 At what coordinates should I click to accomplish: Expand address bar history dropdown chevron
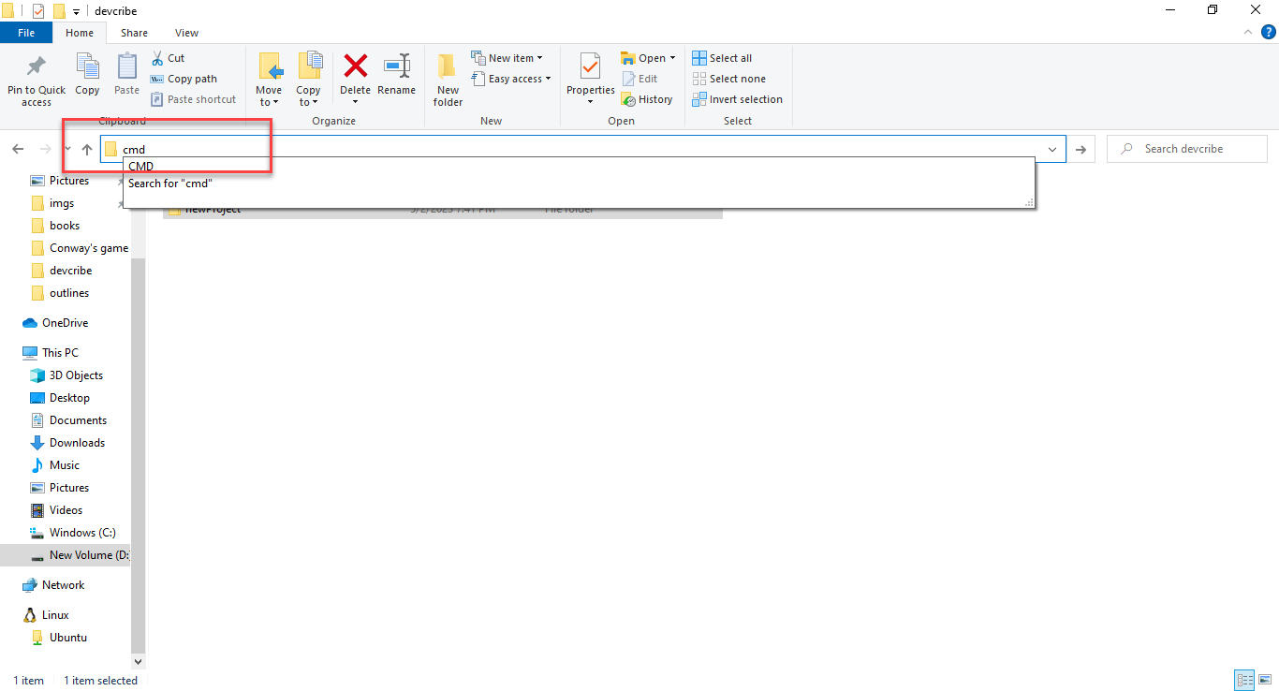[1052, 149]
